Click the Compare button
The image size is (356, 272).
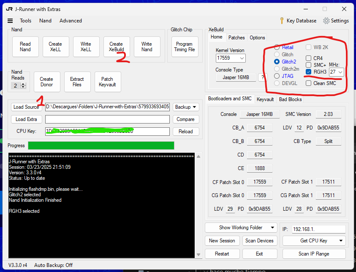pos(186,119)
